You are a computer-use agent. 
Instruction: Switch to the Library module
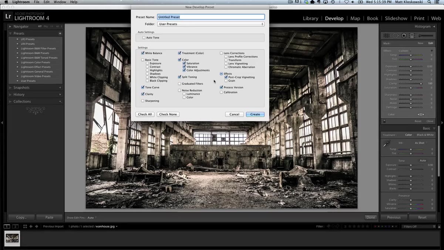click(310, 18)
